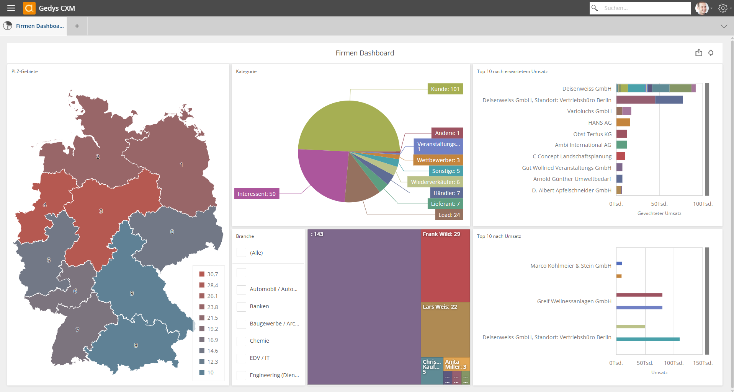The image size is (734, 392).
Task: Click the 14,6 legend color swatch
Action: coord(202,350)
